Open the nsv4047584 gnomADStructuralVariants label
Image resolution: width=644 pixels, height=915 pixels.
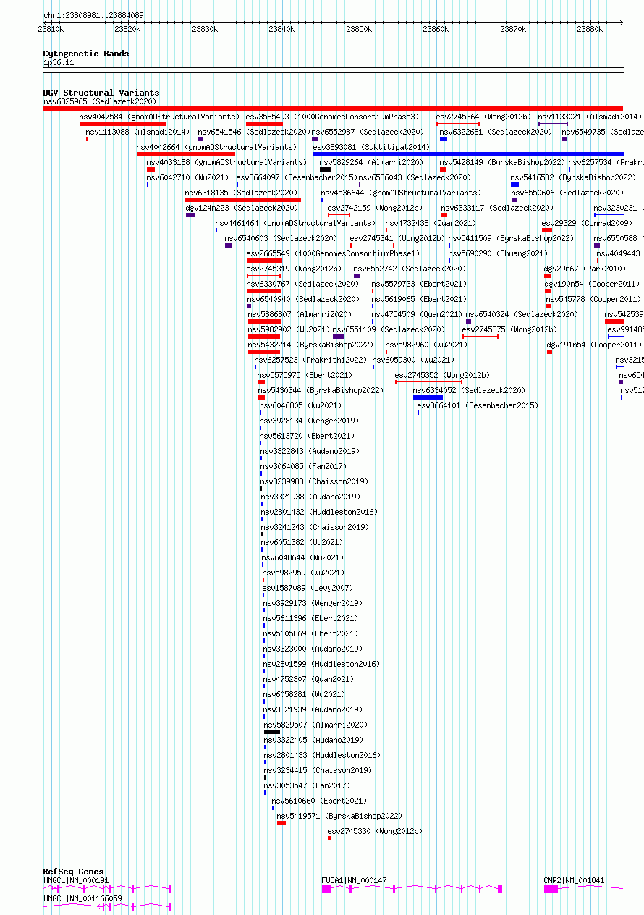point(159,117)
